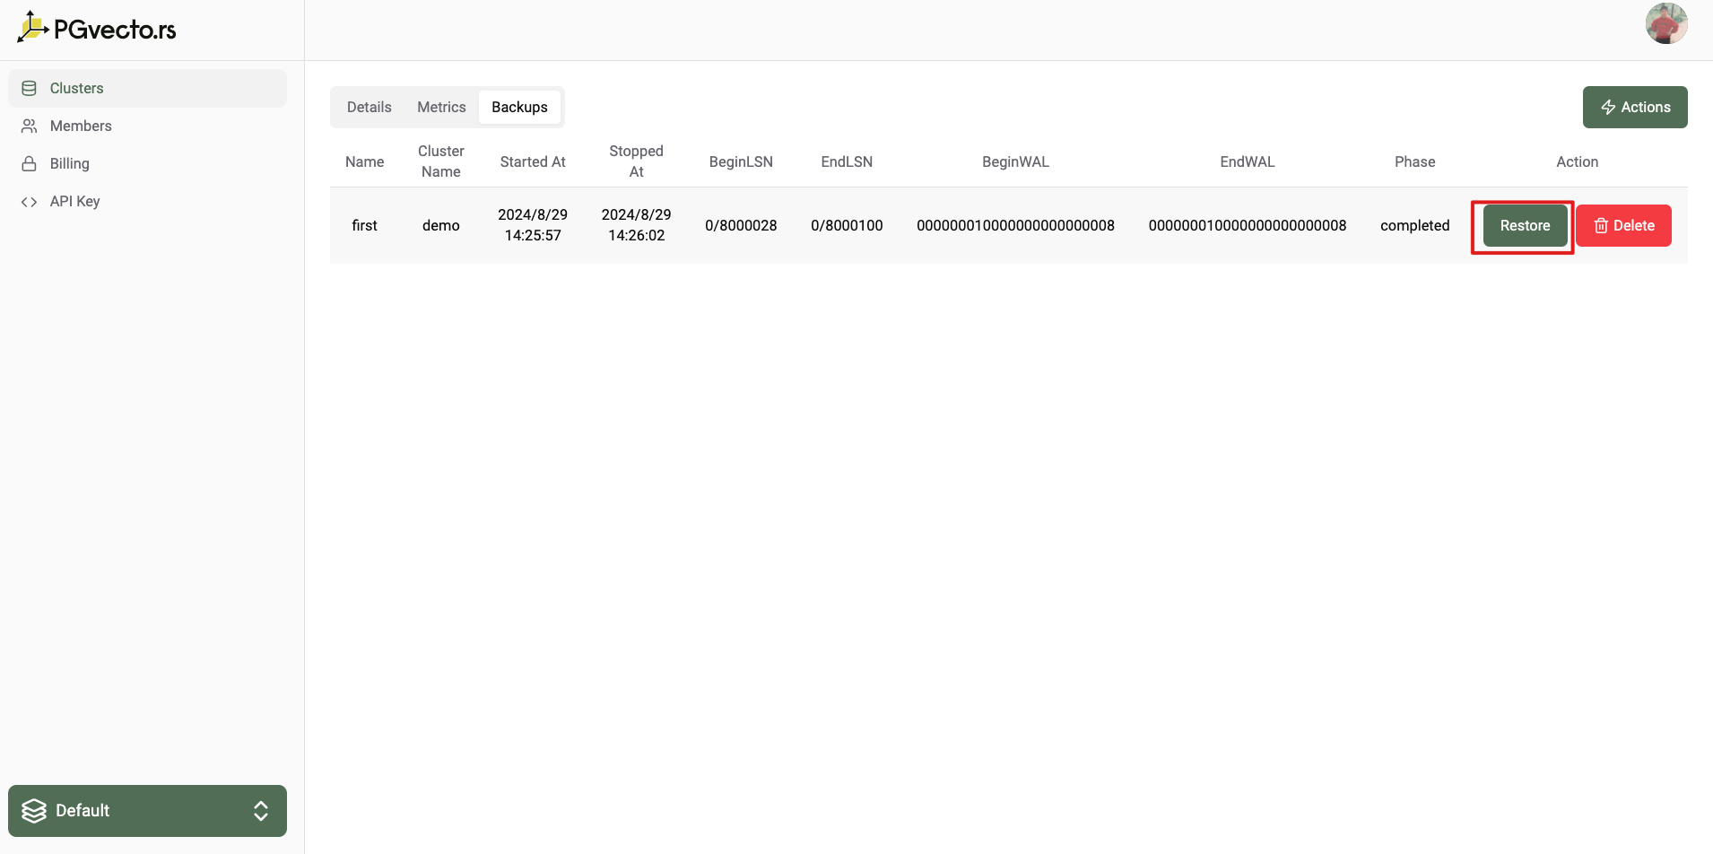Screen dimensions: 1713x854
Task: Click the Clusters database icon in sidebar
Action: pyautogui.click(x=30, y=88)
